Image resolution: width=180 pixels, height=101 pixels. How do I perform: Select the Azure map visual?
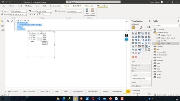(x=143, y=43)
